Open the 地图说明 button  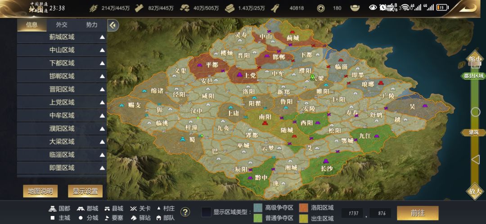(40, 191)
